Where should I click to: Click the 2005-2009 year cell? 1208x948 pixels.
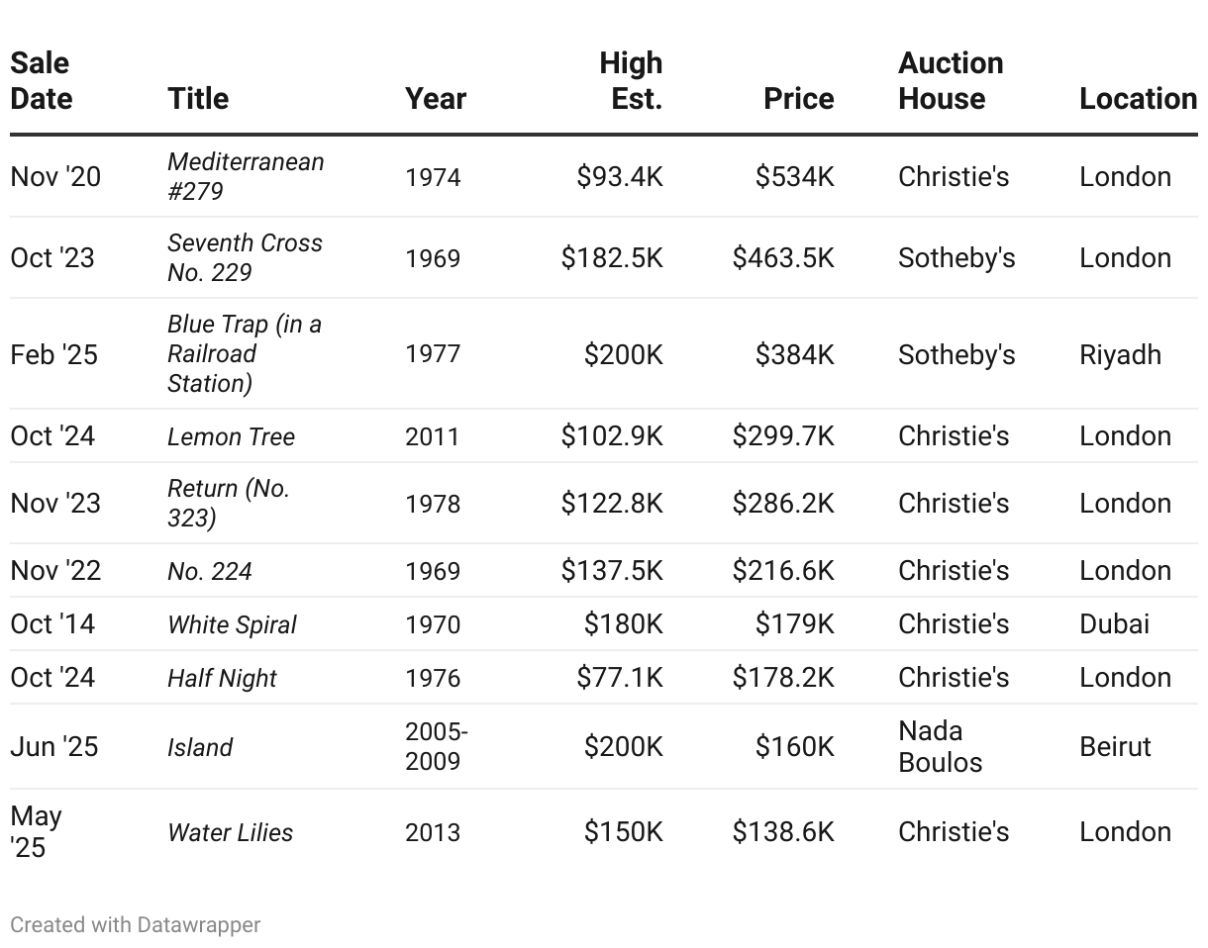[437, 746]
